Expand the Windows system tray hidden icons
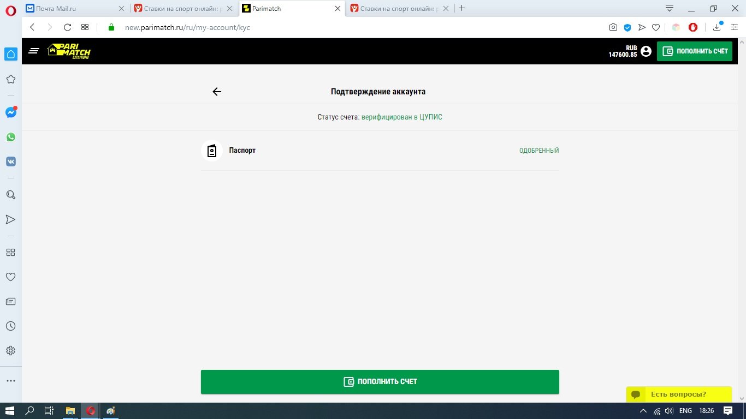746x419 pixels. click(x=643, y=411)
